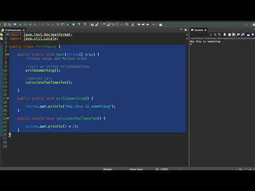Clear the Console output icon
255x191 pixels.
(225, 34)
